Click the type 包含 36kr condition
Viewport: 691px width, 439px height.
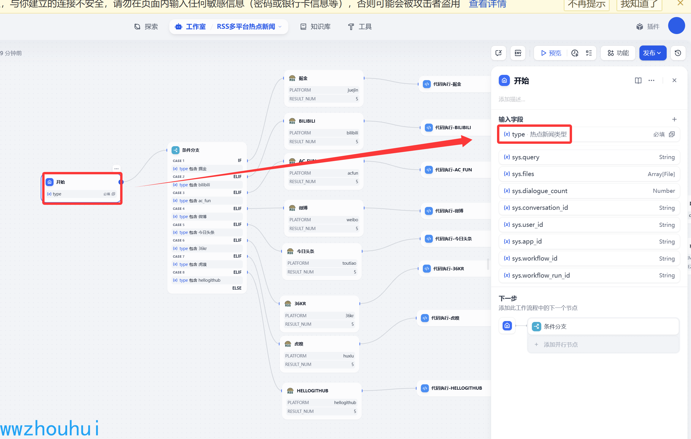(x=207, y=249)
